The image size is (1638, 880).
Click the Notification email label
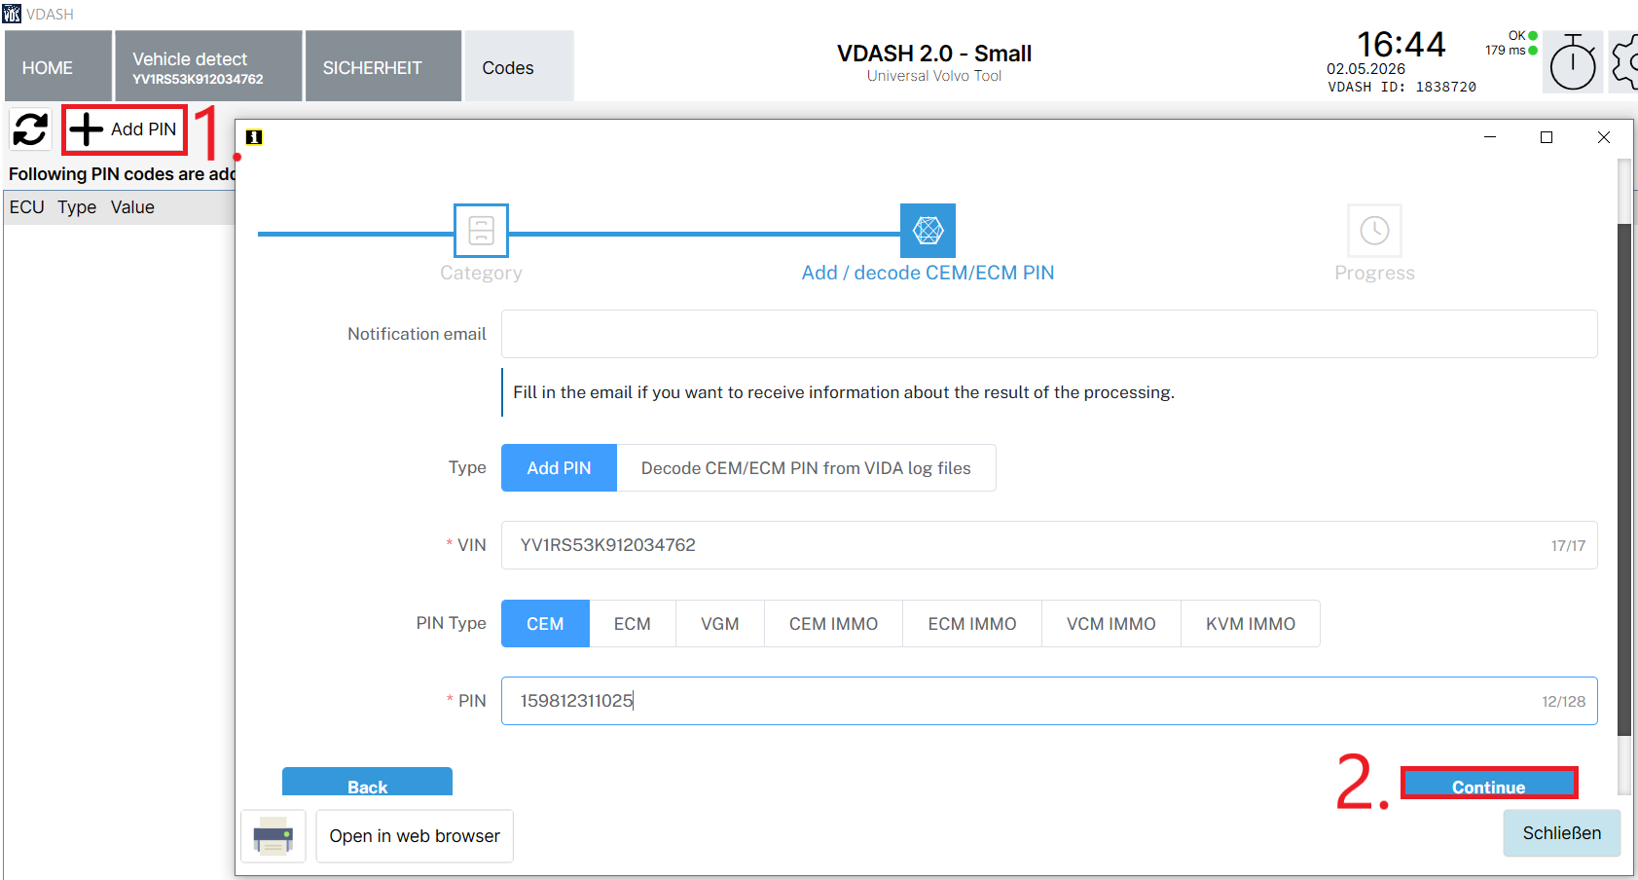[x=417, y=334]
